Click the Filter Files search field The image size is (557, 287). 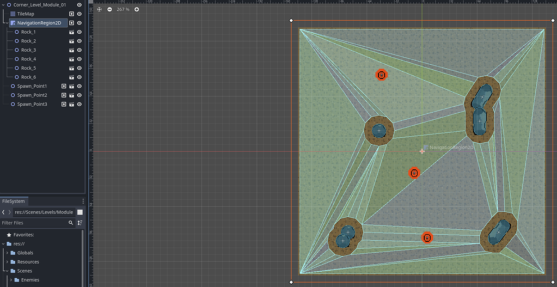pyautogui.click(x=34, y=223)
